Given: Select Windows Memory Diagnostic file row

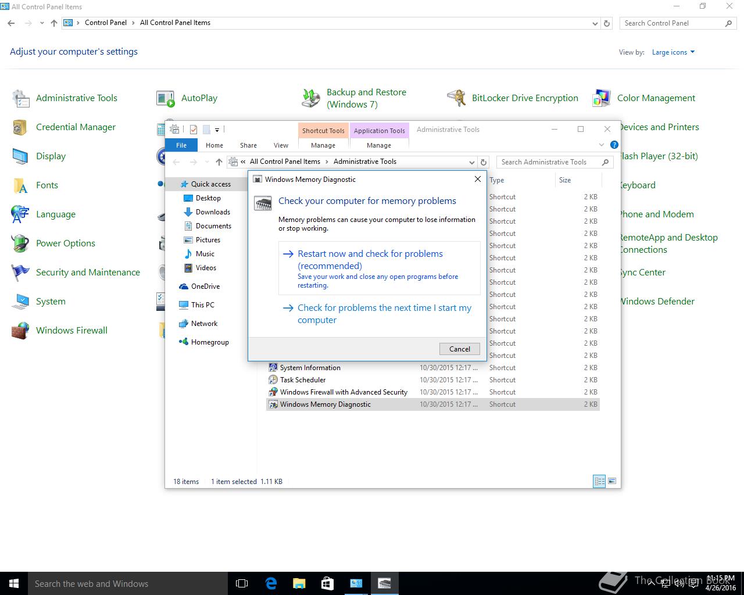Looking at the screenshot, I should click(x=432, y=404).
